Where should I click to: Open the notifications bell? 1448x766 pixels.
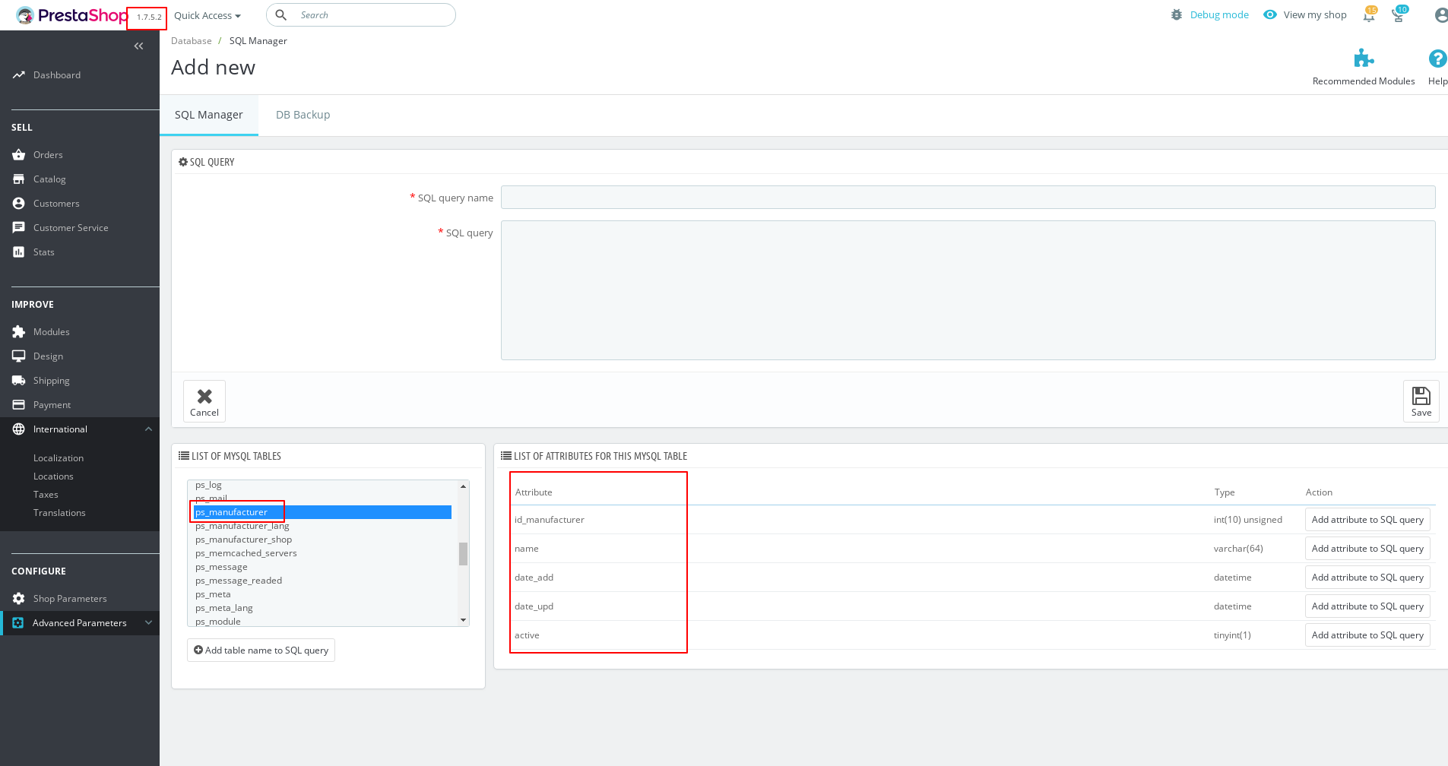pyautogui.click(x=1369, y=15)
